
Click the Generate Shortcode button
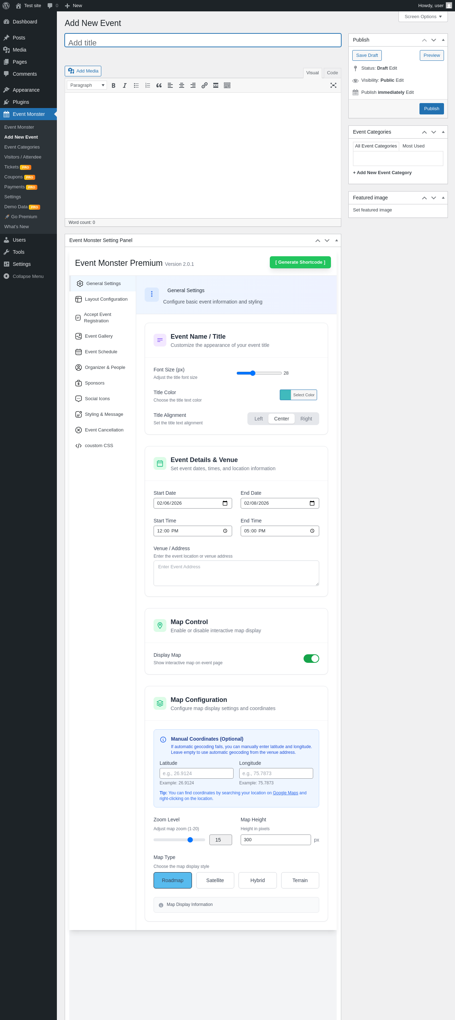pos(300,262)
